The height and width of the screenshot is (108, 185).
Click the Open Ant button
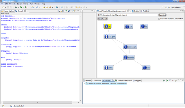pos(162,15)
